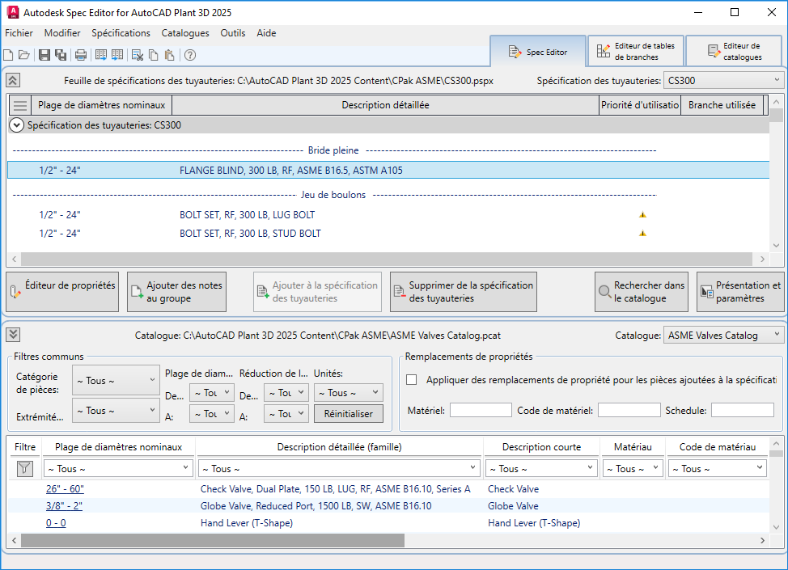The image size is (788, 570).
Task: Open the 26" - 60" size range link
Action: click(x=65, y=488)
